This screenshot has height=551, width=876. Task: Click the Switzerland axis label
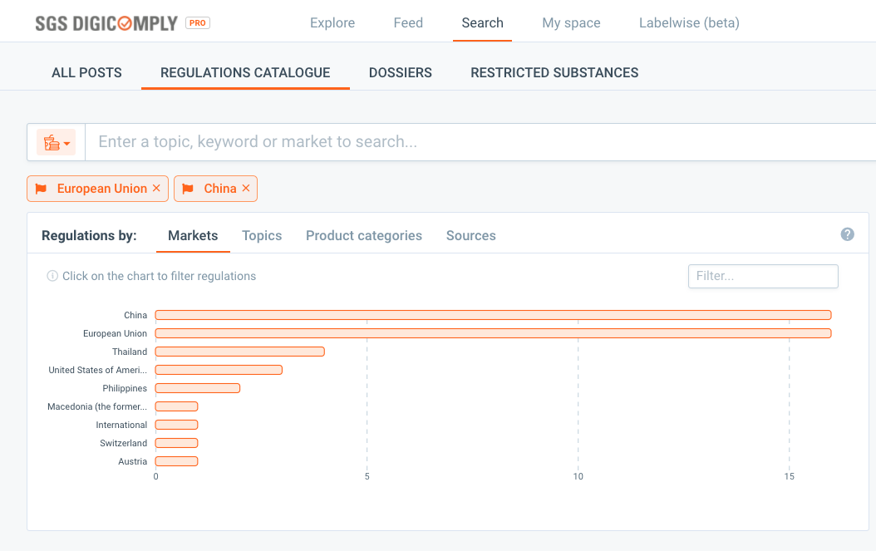coord(124,443)
